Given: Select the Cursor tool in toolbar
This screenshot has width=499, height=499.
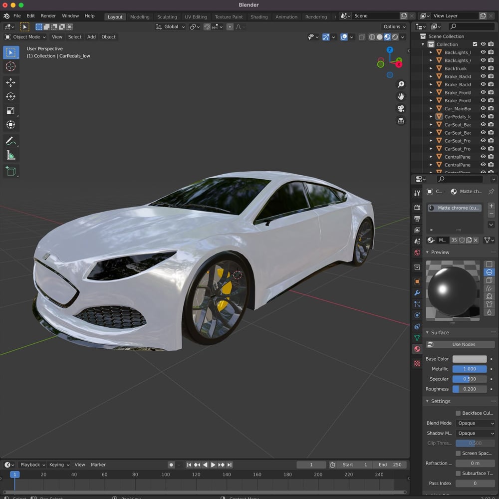Looking at the screenshot, I should point(10,66).
